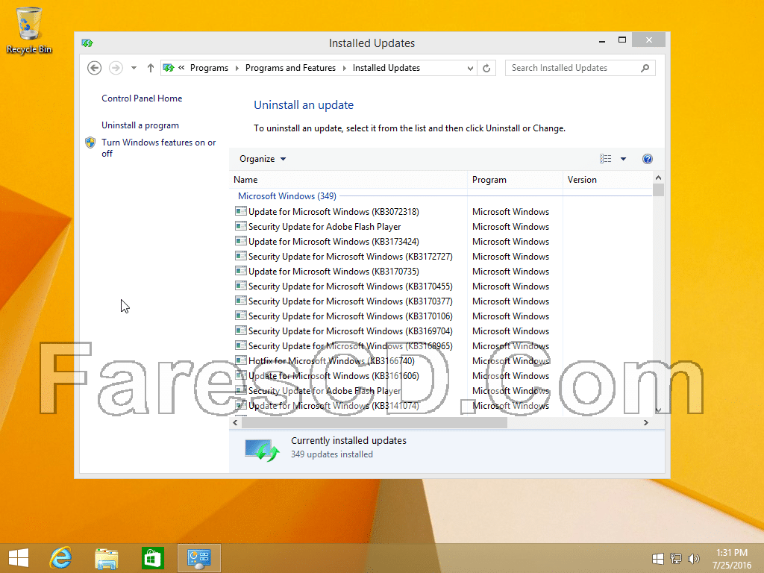
Task: Click the horizontal scrollbar left arrow
Action: [x=235, y=422]
